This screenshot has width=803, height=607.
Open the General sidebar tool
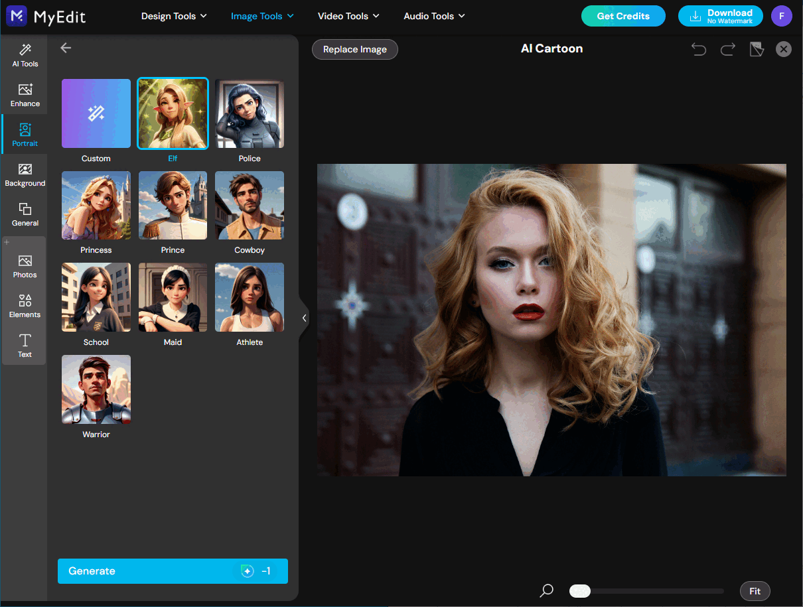[x=25, y=214]
